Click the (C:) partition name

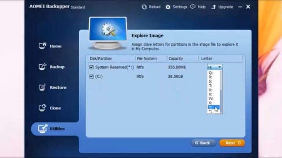point(99,76)
